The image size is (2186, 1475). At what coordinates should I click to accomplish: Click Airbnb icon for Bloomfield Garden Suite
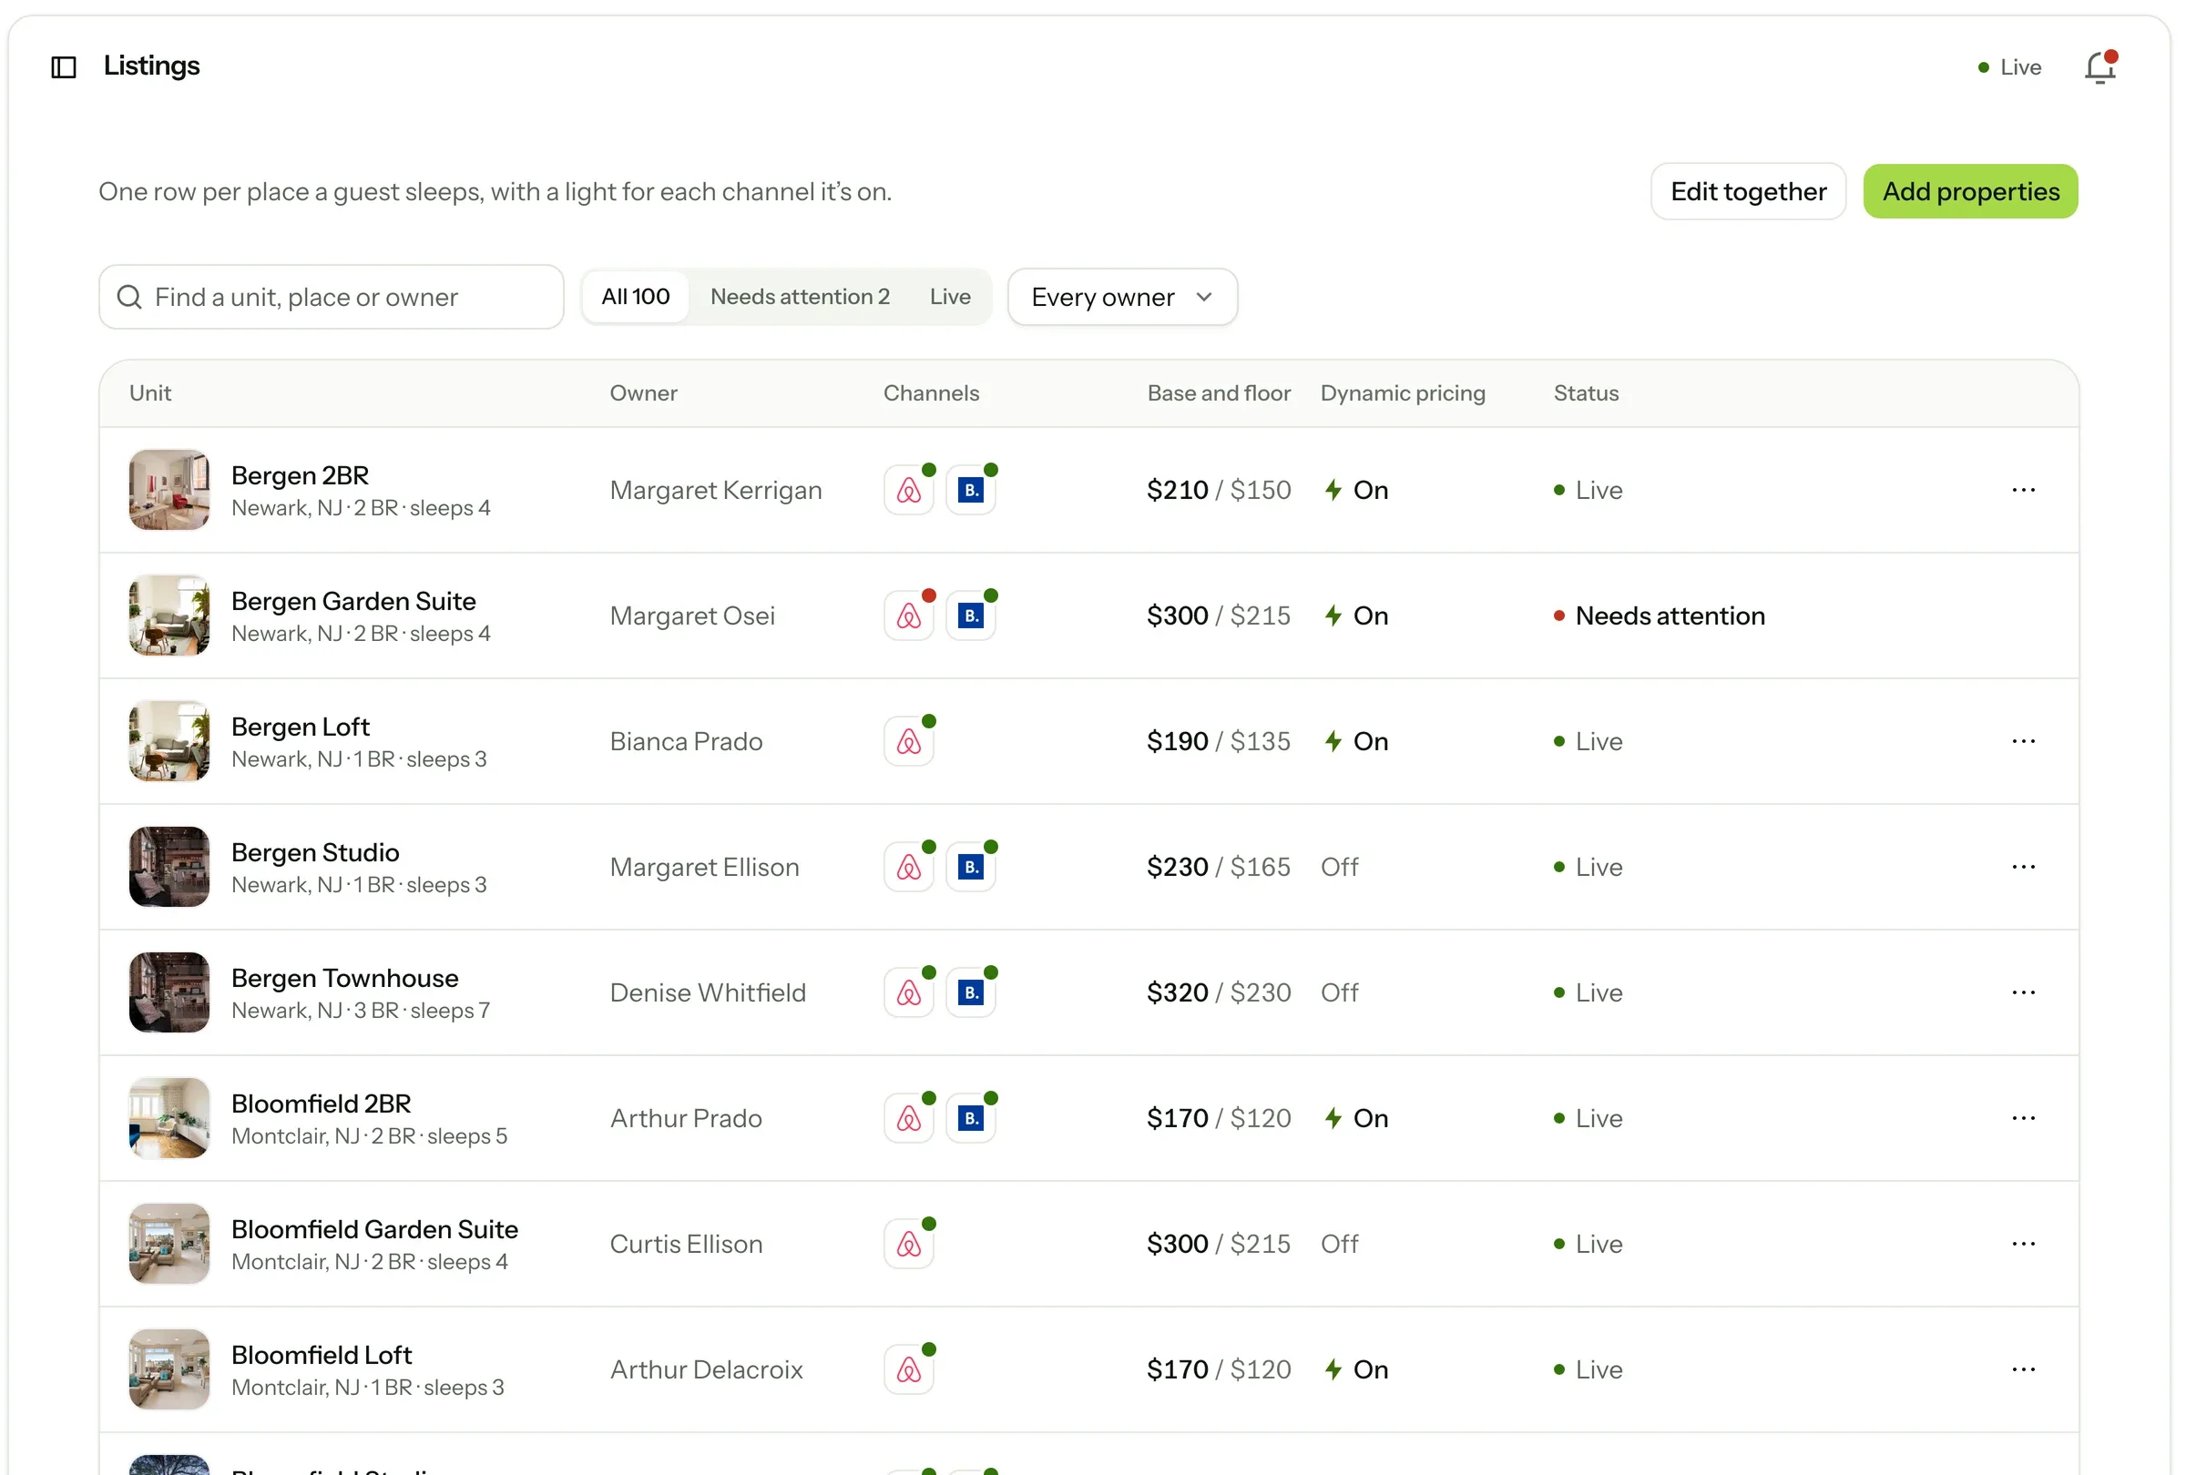(x=909, y=1244)
